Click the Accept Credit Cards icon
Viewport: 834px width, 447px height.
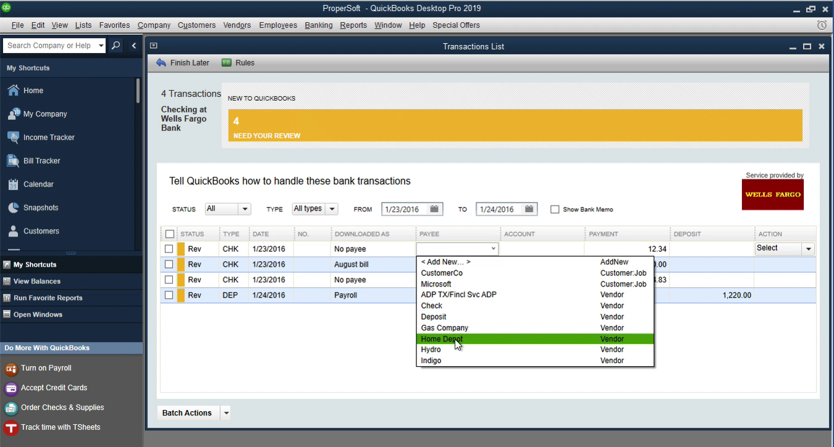click(11, 388)
